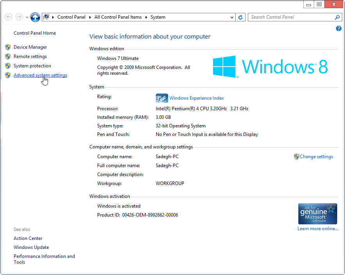Minimize the System window
345x275 pixels.
coord(309,4)
